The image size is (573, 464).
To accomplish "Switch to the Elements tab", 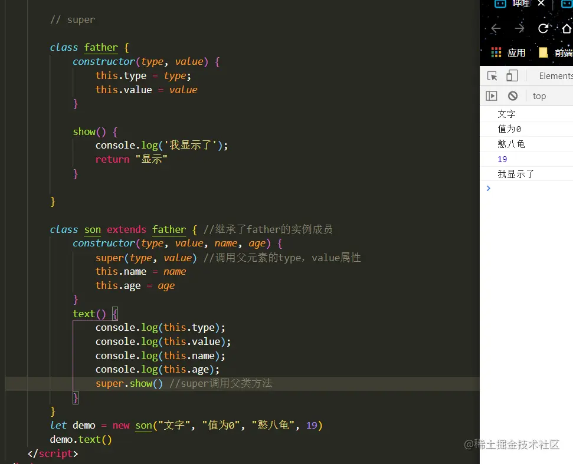I will pos(556,76).
